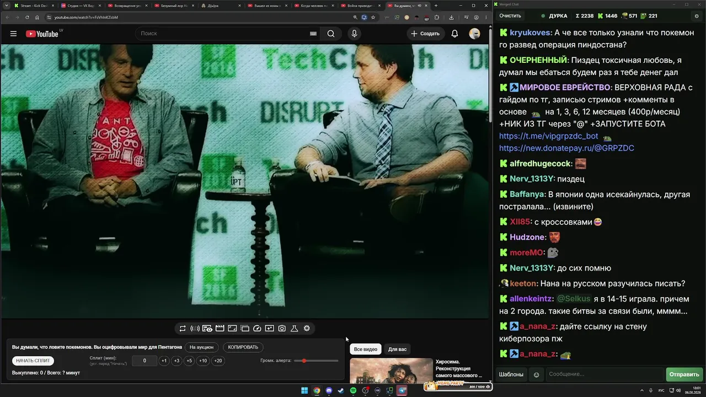706x397 pixels.
Task: Click the flask icon in player toolbar
Action: pos(295,329)
